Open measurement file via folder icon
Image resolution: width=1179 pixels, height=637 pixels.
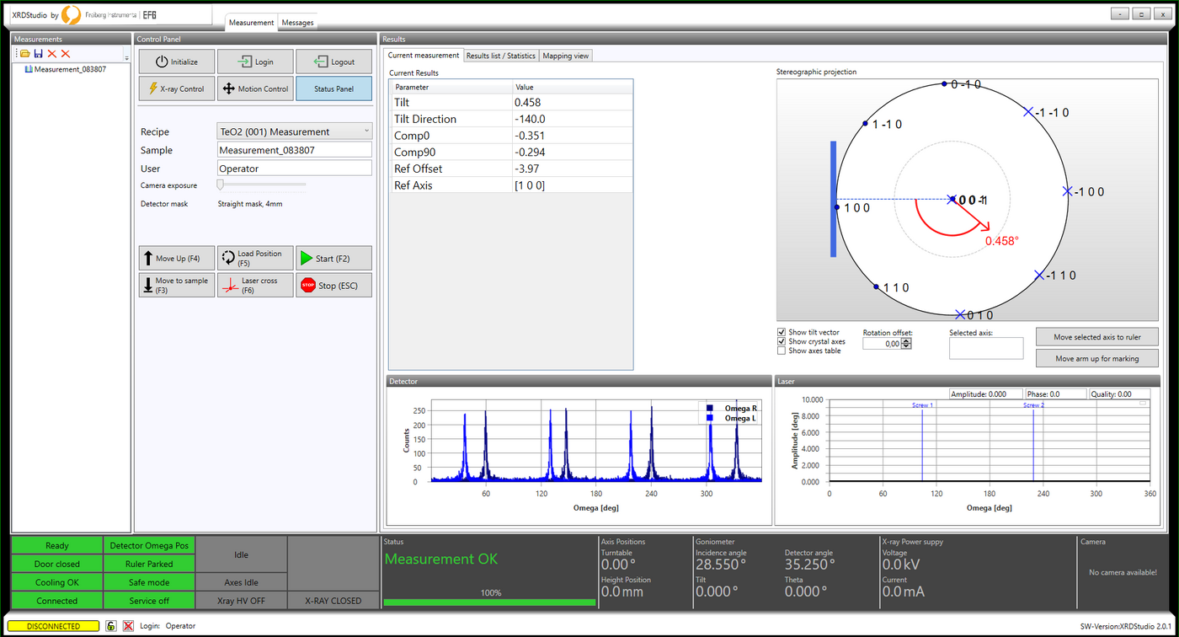click(x=25, y=53)
